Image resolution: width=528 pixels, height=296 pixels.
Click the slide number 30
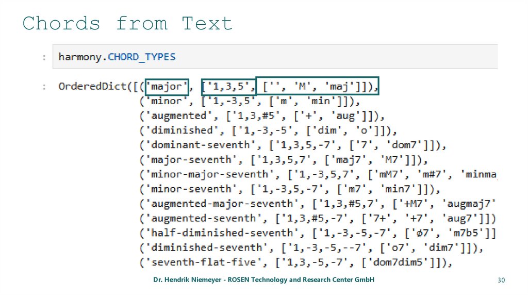pos(501,280)
